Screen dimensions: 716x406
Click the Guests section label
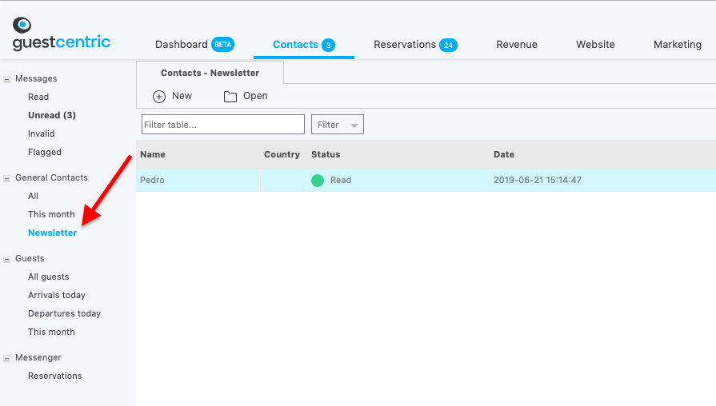coord(30,258)
